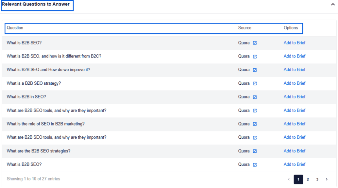Open external link for 'What are the B2B SEO strategies?'
Image resolution: width=338 pixels, height=188 pixels.
point(255,151)
